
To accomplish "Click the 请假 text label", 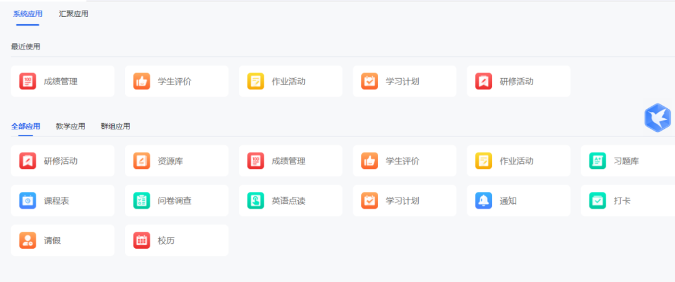I will coord(52,241).
